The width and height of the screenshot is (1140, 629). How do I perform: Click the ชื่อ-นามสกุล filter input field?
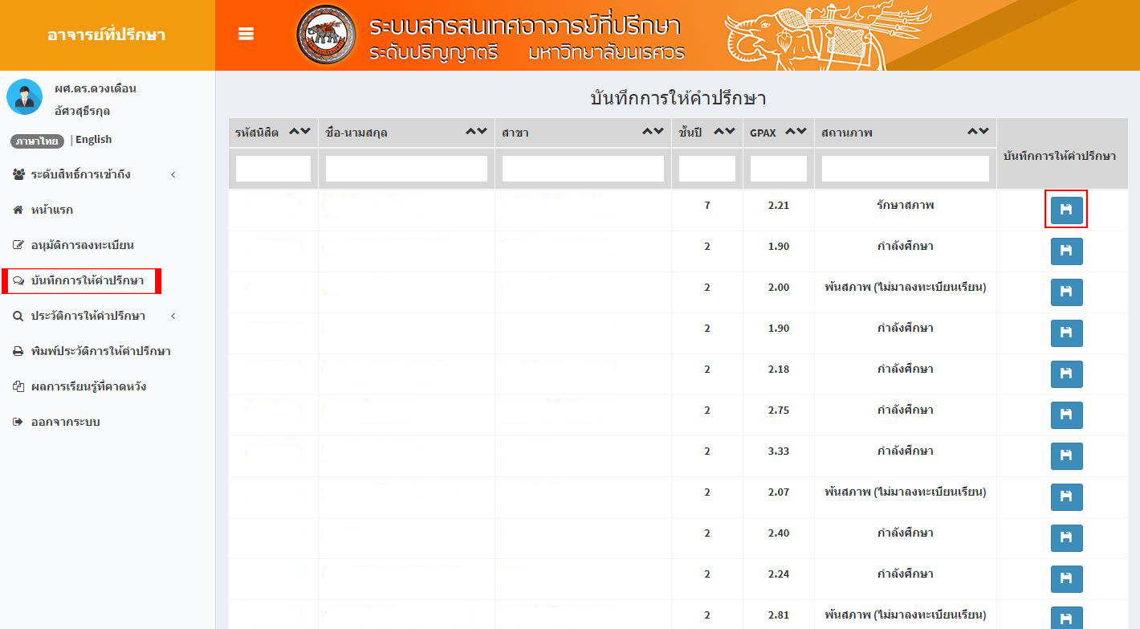[406, 169]
